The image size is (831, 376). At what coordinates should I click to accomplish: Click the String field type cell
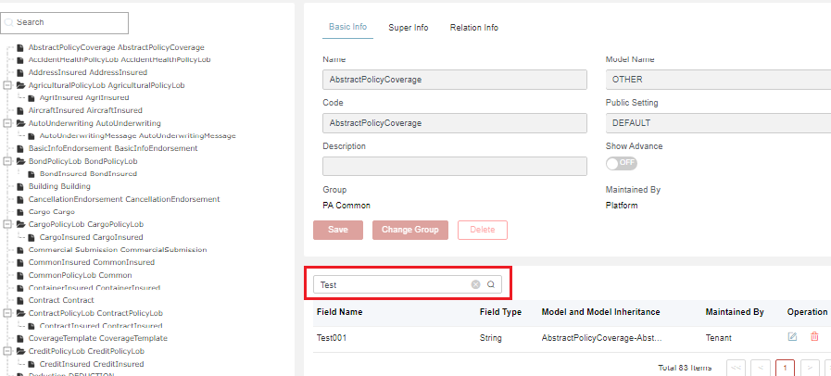[x=491, y=337]
